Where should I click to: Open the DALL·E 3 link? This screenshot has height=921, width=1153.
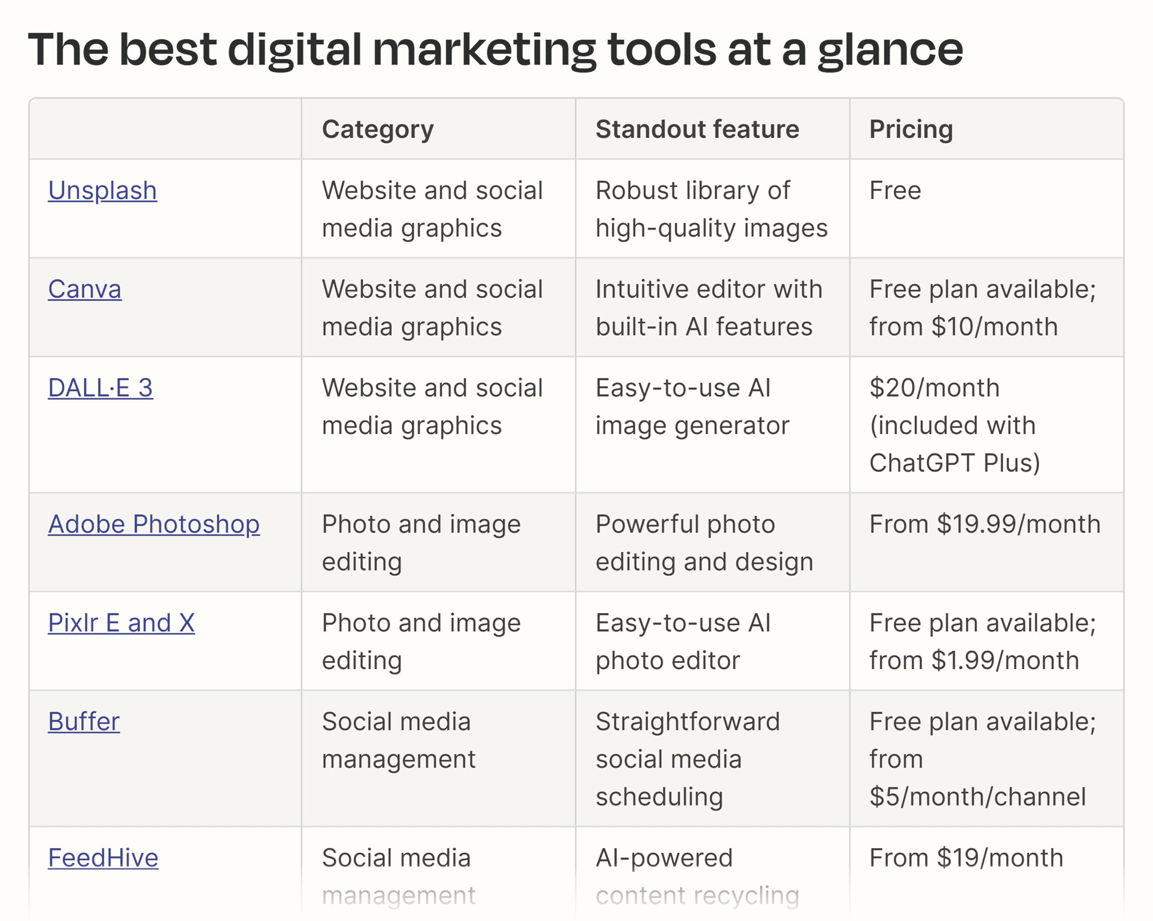pyautogui.click(x=100, y=389)
